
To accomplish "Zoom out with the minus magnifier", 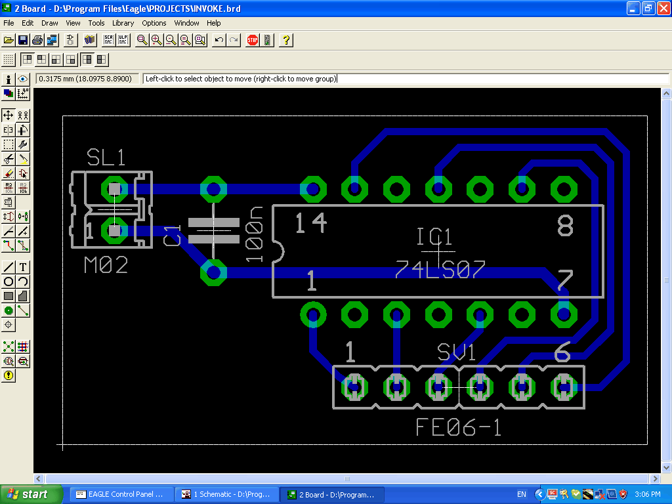I will [171, 40].
